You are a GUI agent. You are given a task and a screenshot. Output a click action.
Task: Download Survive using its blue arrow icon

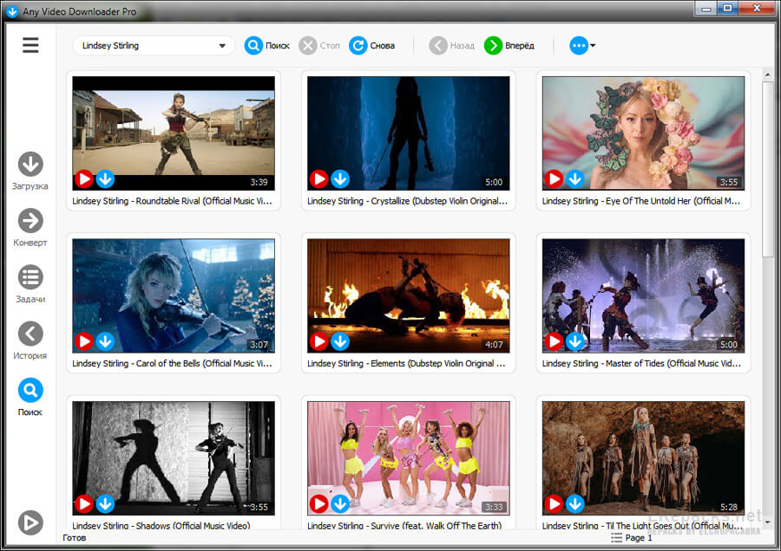coord(340,503)
